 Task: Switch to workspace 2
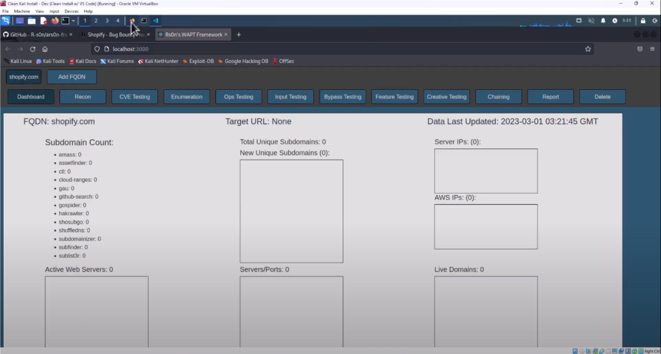(95, 21)
